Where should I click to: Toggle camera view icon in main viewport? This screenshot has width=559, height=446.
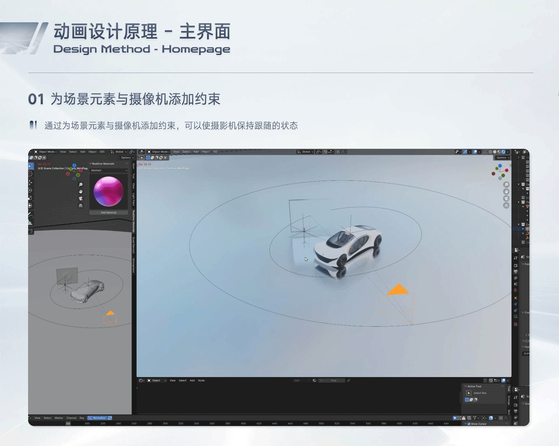click(x=506, y=198)
